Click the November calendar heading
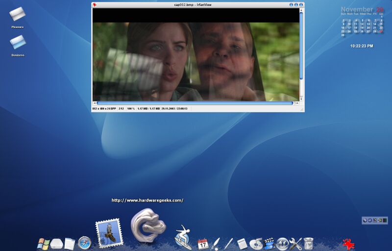 [x=357, y=9]
